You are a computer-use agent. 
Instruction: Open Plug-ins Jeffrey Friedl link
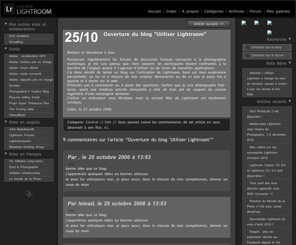[x=24, y=97]
